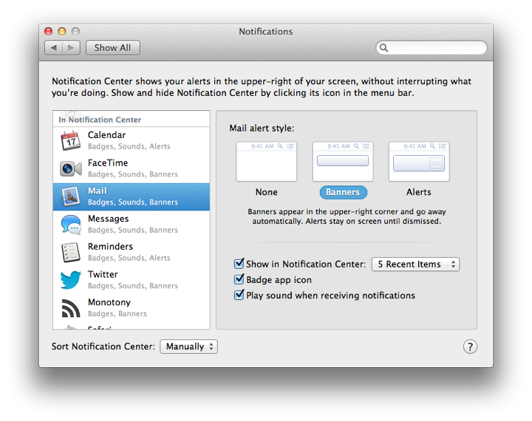Click the Reminders checklist icon
The height and width of the screenshot is (421, 532).
click(x=71, y=252)
